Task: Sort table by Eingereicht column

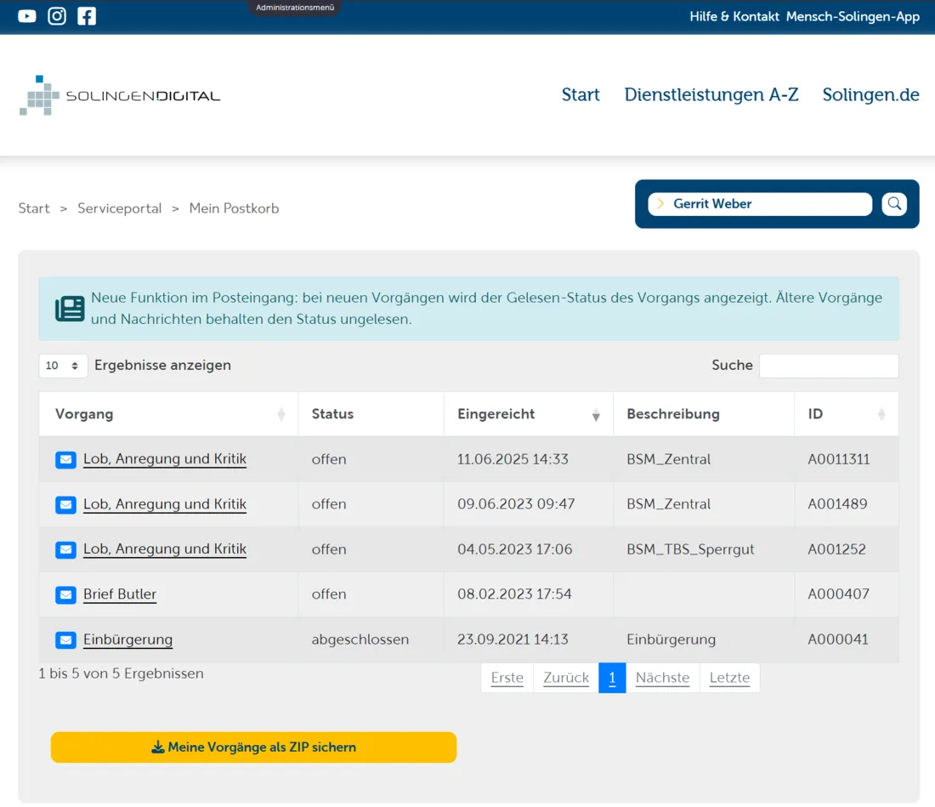Action: point(529,414)
